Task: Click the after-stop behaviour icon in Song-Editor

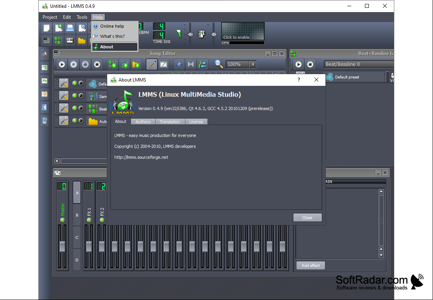Action: coord(203,64)
